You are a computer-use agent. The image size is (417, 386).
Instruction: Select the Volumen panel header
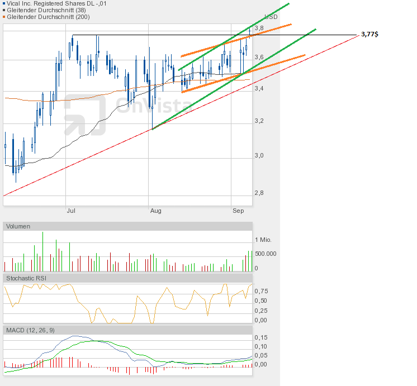click(18, 226)
